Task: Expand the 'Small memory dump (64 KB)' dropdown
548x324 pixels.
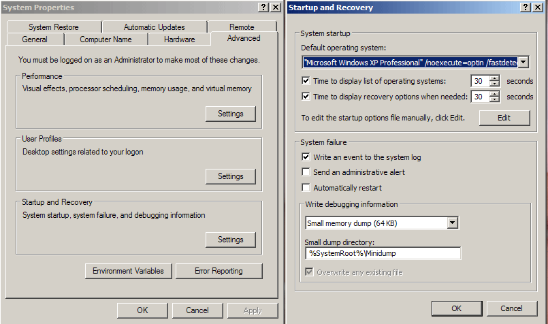Action: [453, 223]
